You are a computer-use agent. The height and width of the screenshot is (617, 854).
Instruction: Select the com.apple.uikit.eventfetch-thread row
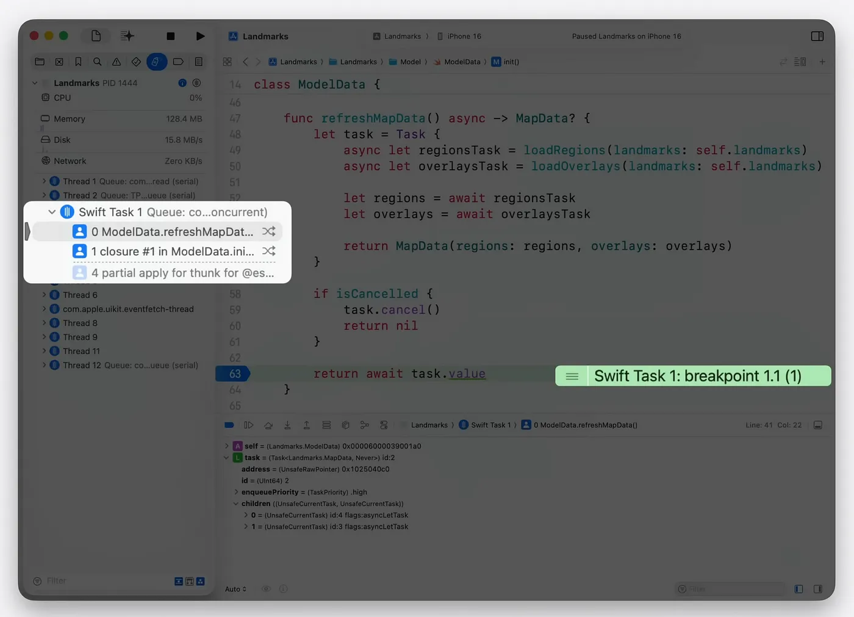(x=121, y=309)
